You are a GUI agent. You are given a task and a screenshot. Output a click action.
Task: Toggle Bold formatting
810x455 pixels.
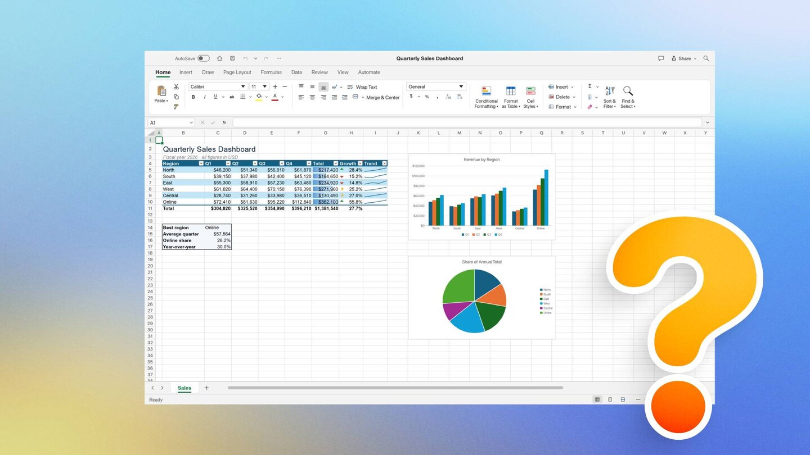tap(193, 97)
